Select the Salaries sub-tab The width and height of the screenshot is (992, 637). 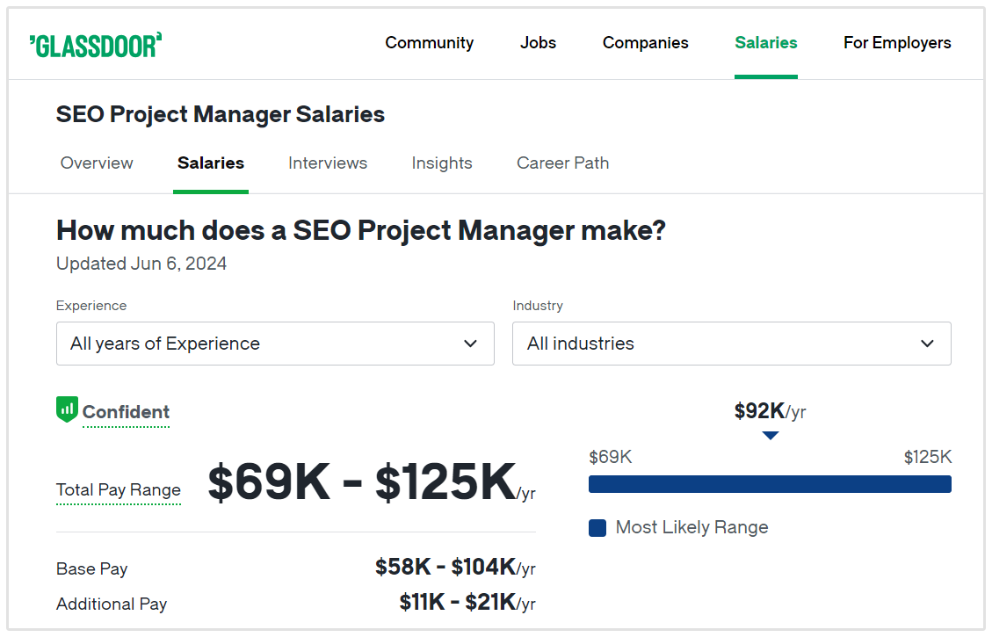click(211, 163)
